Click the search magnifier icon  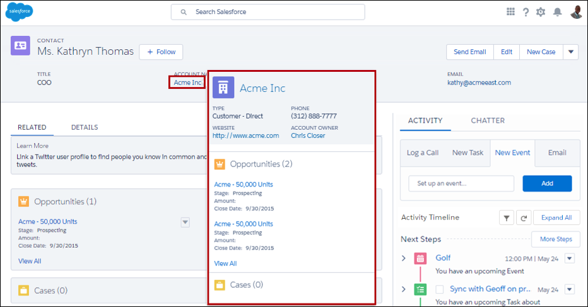184,12
